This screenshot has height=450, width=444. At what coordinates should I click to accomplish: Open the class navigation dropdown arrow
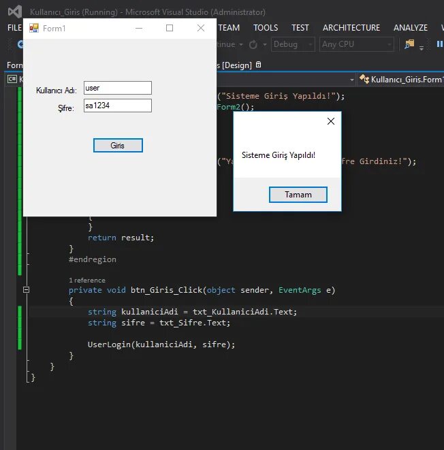352,80
